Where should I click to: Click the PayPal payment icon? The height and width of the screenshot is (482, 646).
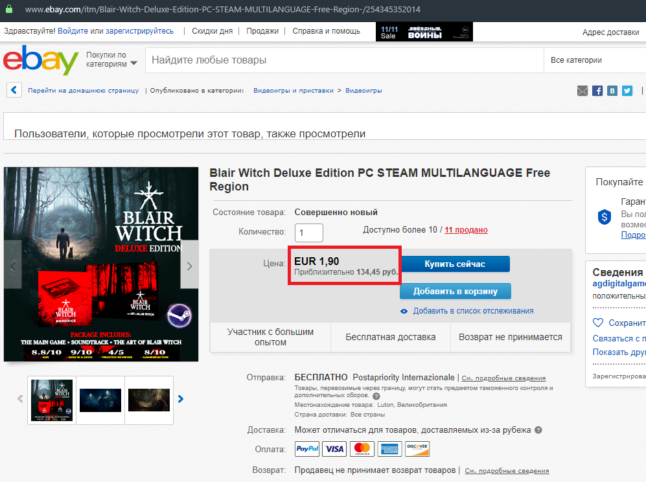click(307, 448)
